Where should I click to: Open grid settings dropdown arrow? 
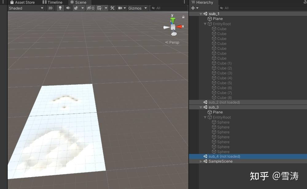point(106,8)
